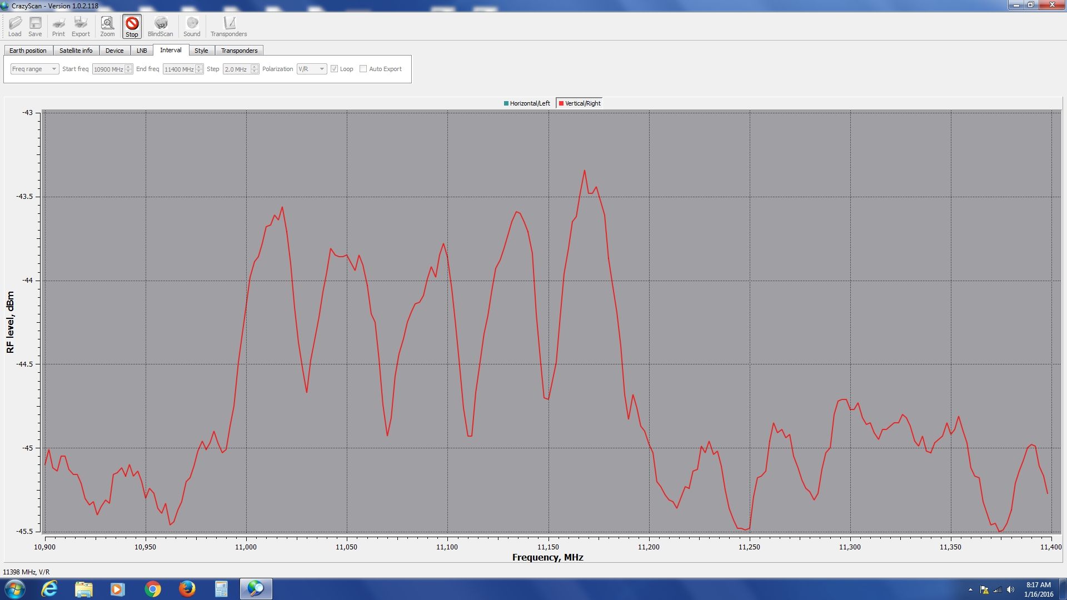The width and height of the screenshot is (1067, 600).
Task: Open the clock showing 8:17 AM
Action: 1038,589
